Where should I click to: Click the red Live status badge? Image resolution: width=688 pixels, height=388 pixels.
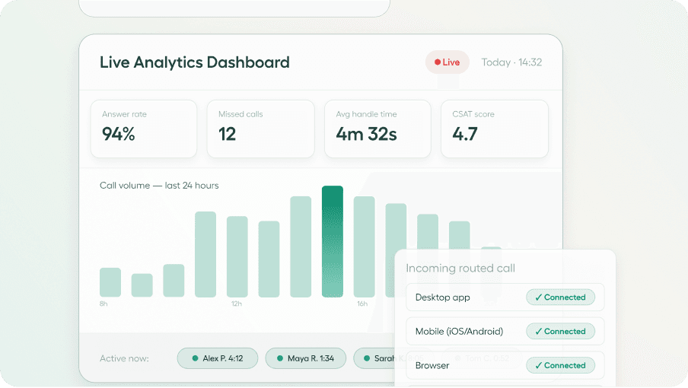pos(447,62)
